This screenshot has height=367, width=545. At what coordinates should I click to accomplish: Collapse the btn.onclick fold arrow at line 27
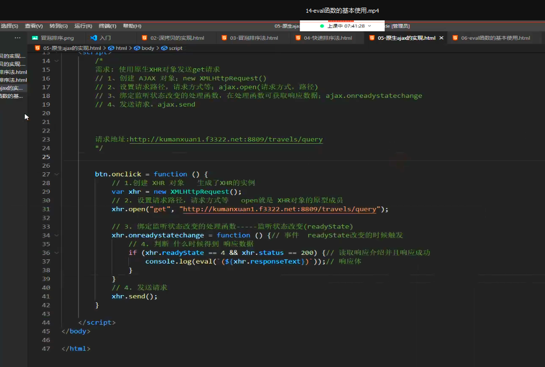click(57, 174)
